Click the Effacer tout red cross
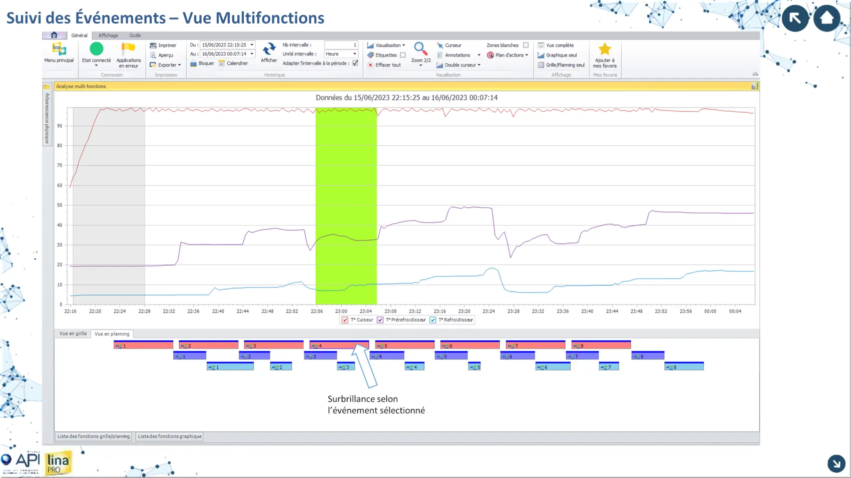The image size is (851, 478). pyautogui.click(x=370, y=65)
